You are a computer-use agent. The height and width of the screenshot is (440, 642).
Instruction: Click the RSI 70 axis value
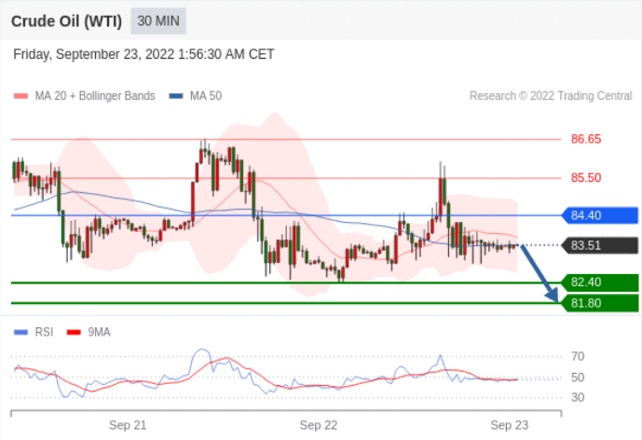[x=578, y=356]
